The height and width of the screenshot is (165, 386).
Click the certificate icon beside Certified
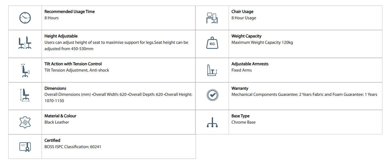pos(25,147)
